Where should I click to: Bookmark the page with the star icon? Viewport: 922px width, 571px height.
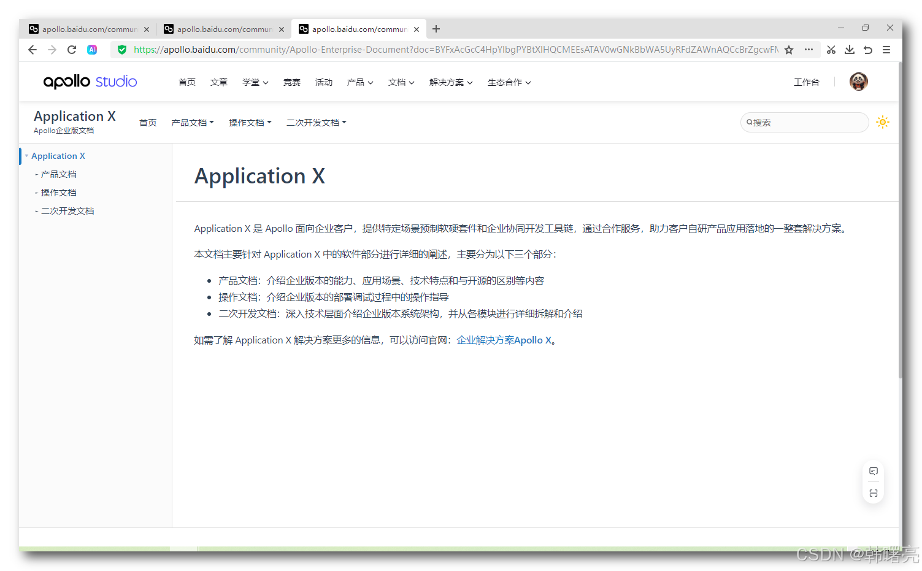point(789,50)
